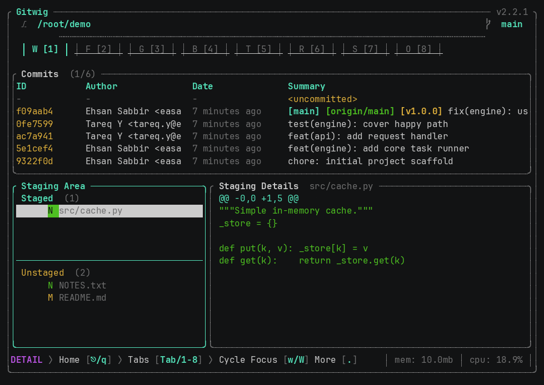
Task: Click 'chore: initial project scaffold' summary
Action: [x=371, y=161]
